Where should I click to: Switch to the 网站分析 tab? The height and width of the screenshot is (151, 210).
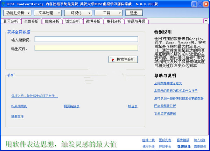pyautogui.click(x=52, y=21)
